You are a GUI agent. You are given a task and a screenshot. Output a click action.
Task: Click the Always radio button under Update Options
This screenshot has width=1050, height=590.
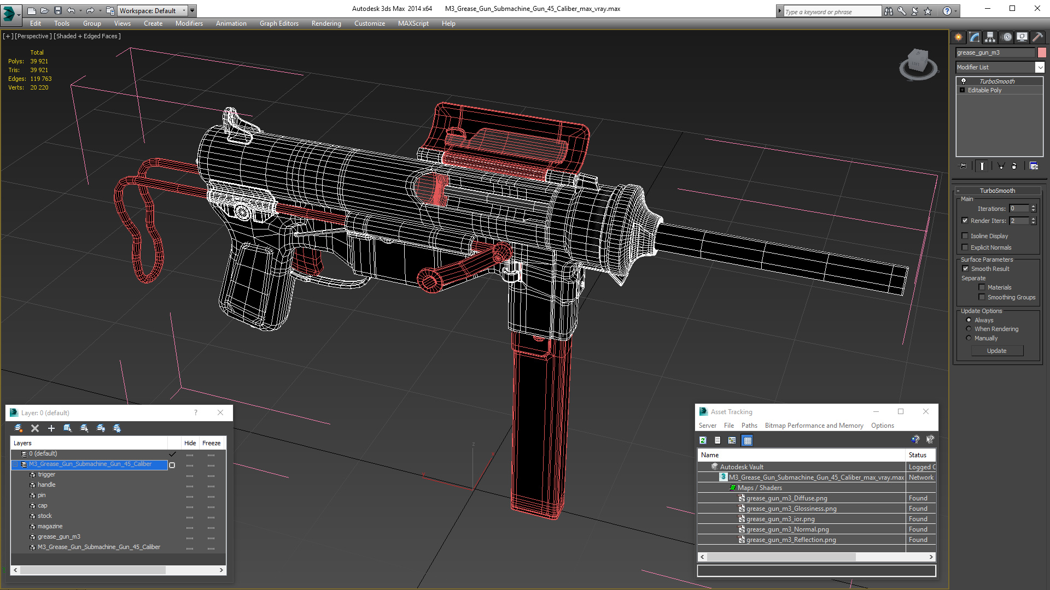point(969,320)
